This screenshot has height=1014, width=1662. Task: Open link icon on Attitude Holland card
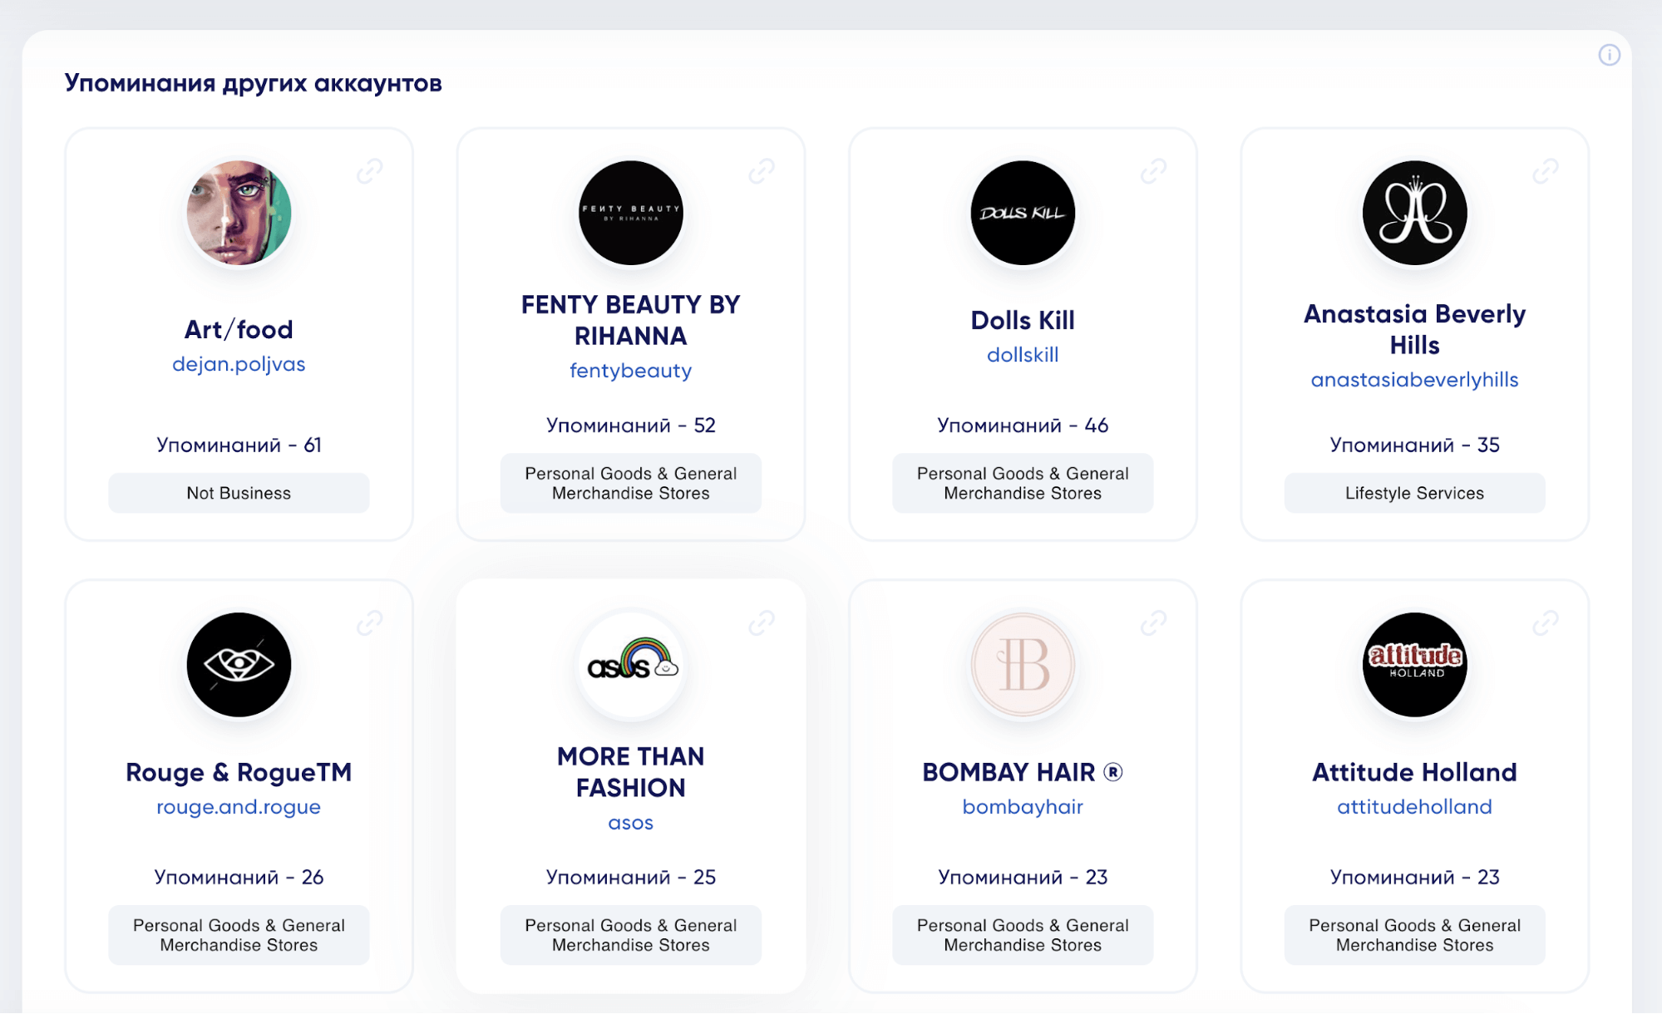(1546, 623)
